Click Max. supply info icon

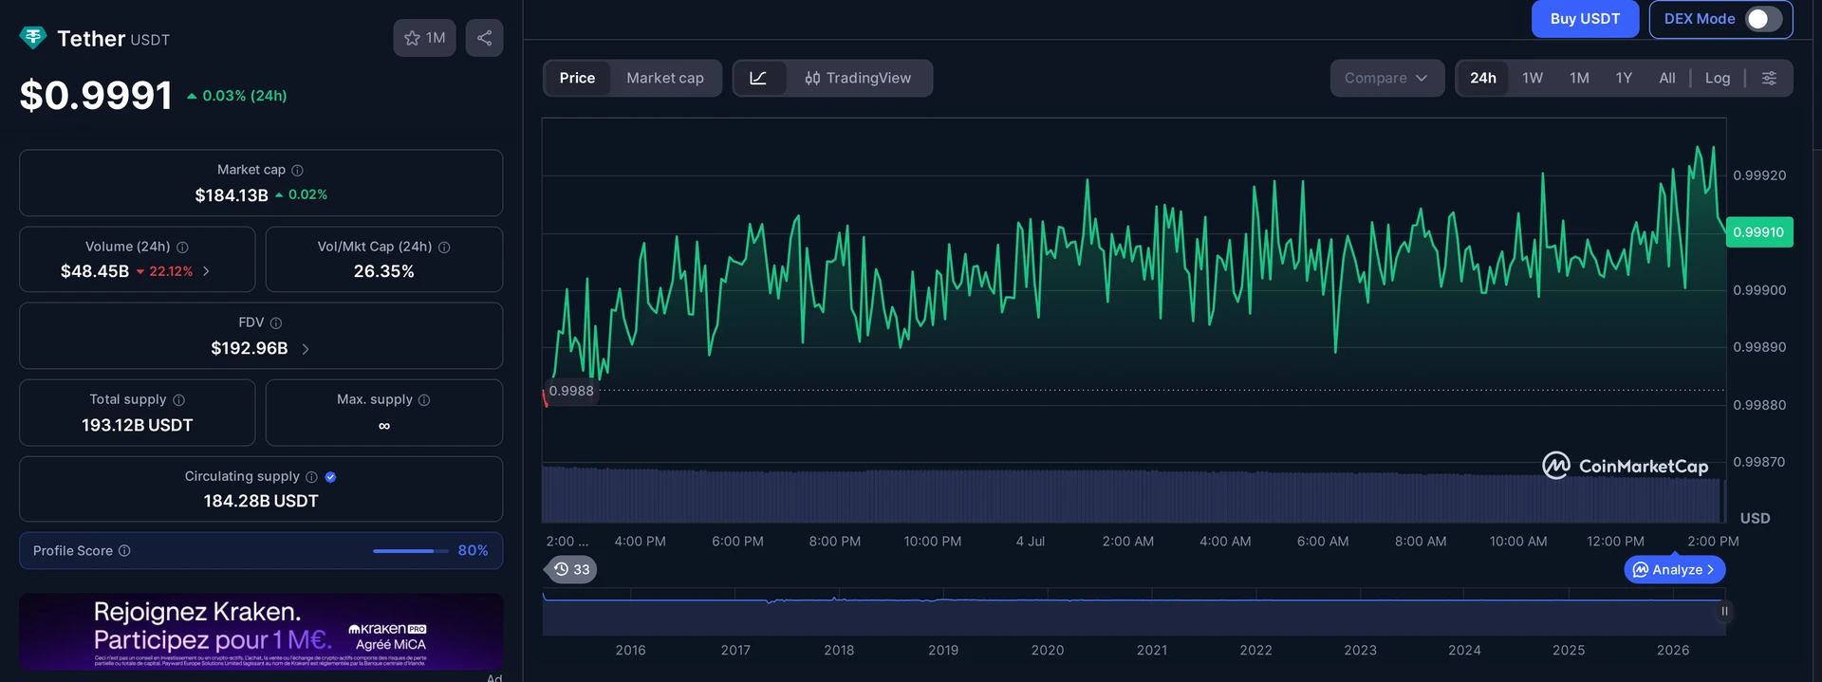click(424, 400)
